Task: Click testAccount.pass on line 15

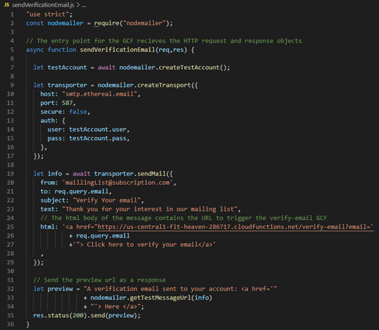Action: [98, 139]
